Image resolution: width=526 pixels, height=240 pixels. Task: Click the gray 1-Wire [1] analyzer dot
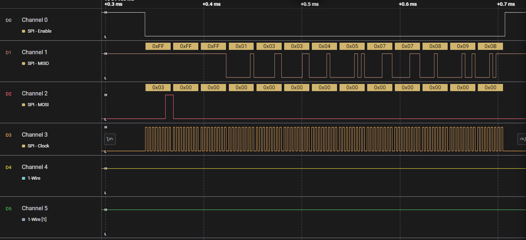pyautogui.click(x=24, y=220)
